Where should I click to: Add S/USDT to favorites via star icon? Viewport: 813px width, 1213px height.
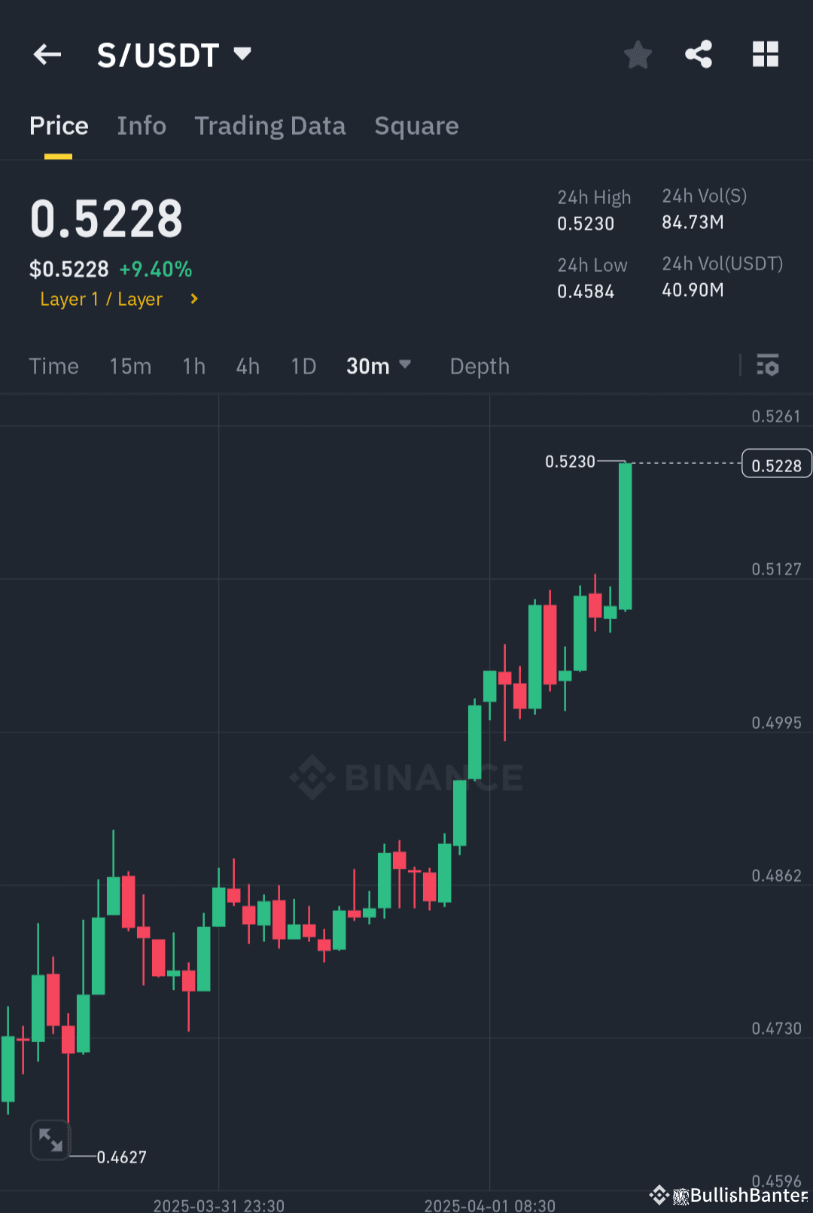(638, 54)
